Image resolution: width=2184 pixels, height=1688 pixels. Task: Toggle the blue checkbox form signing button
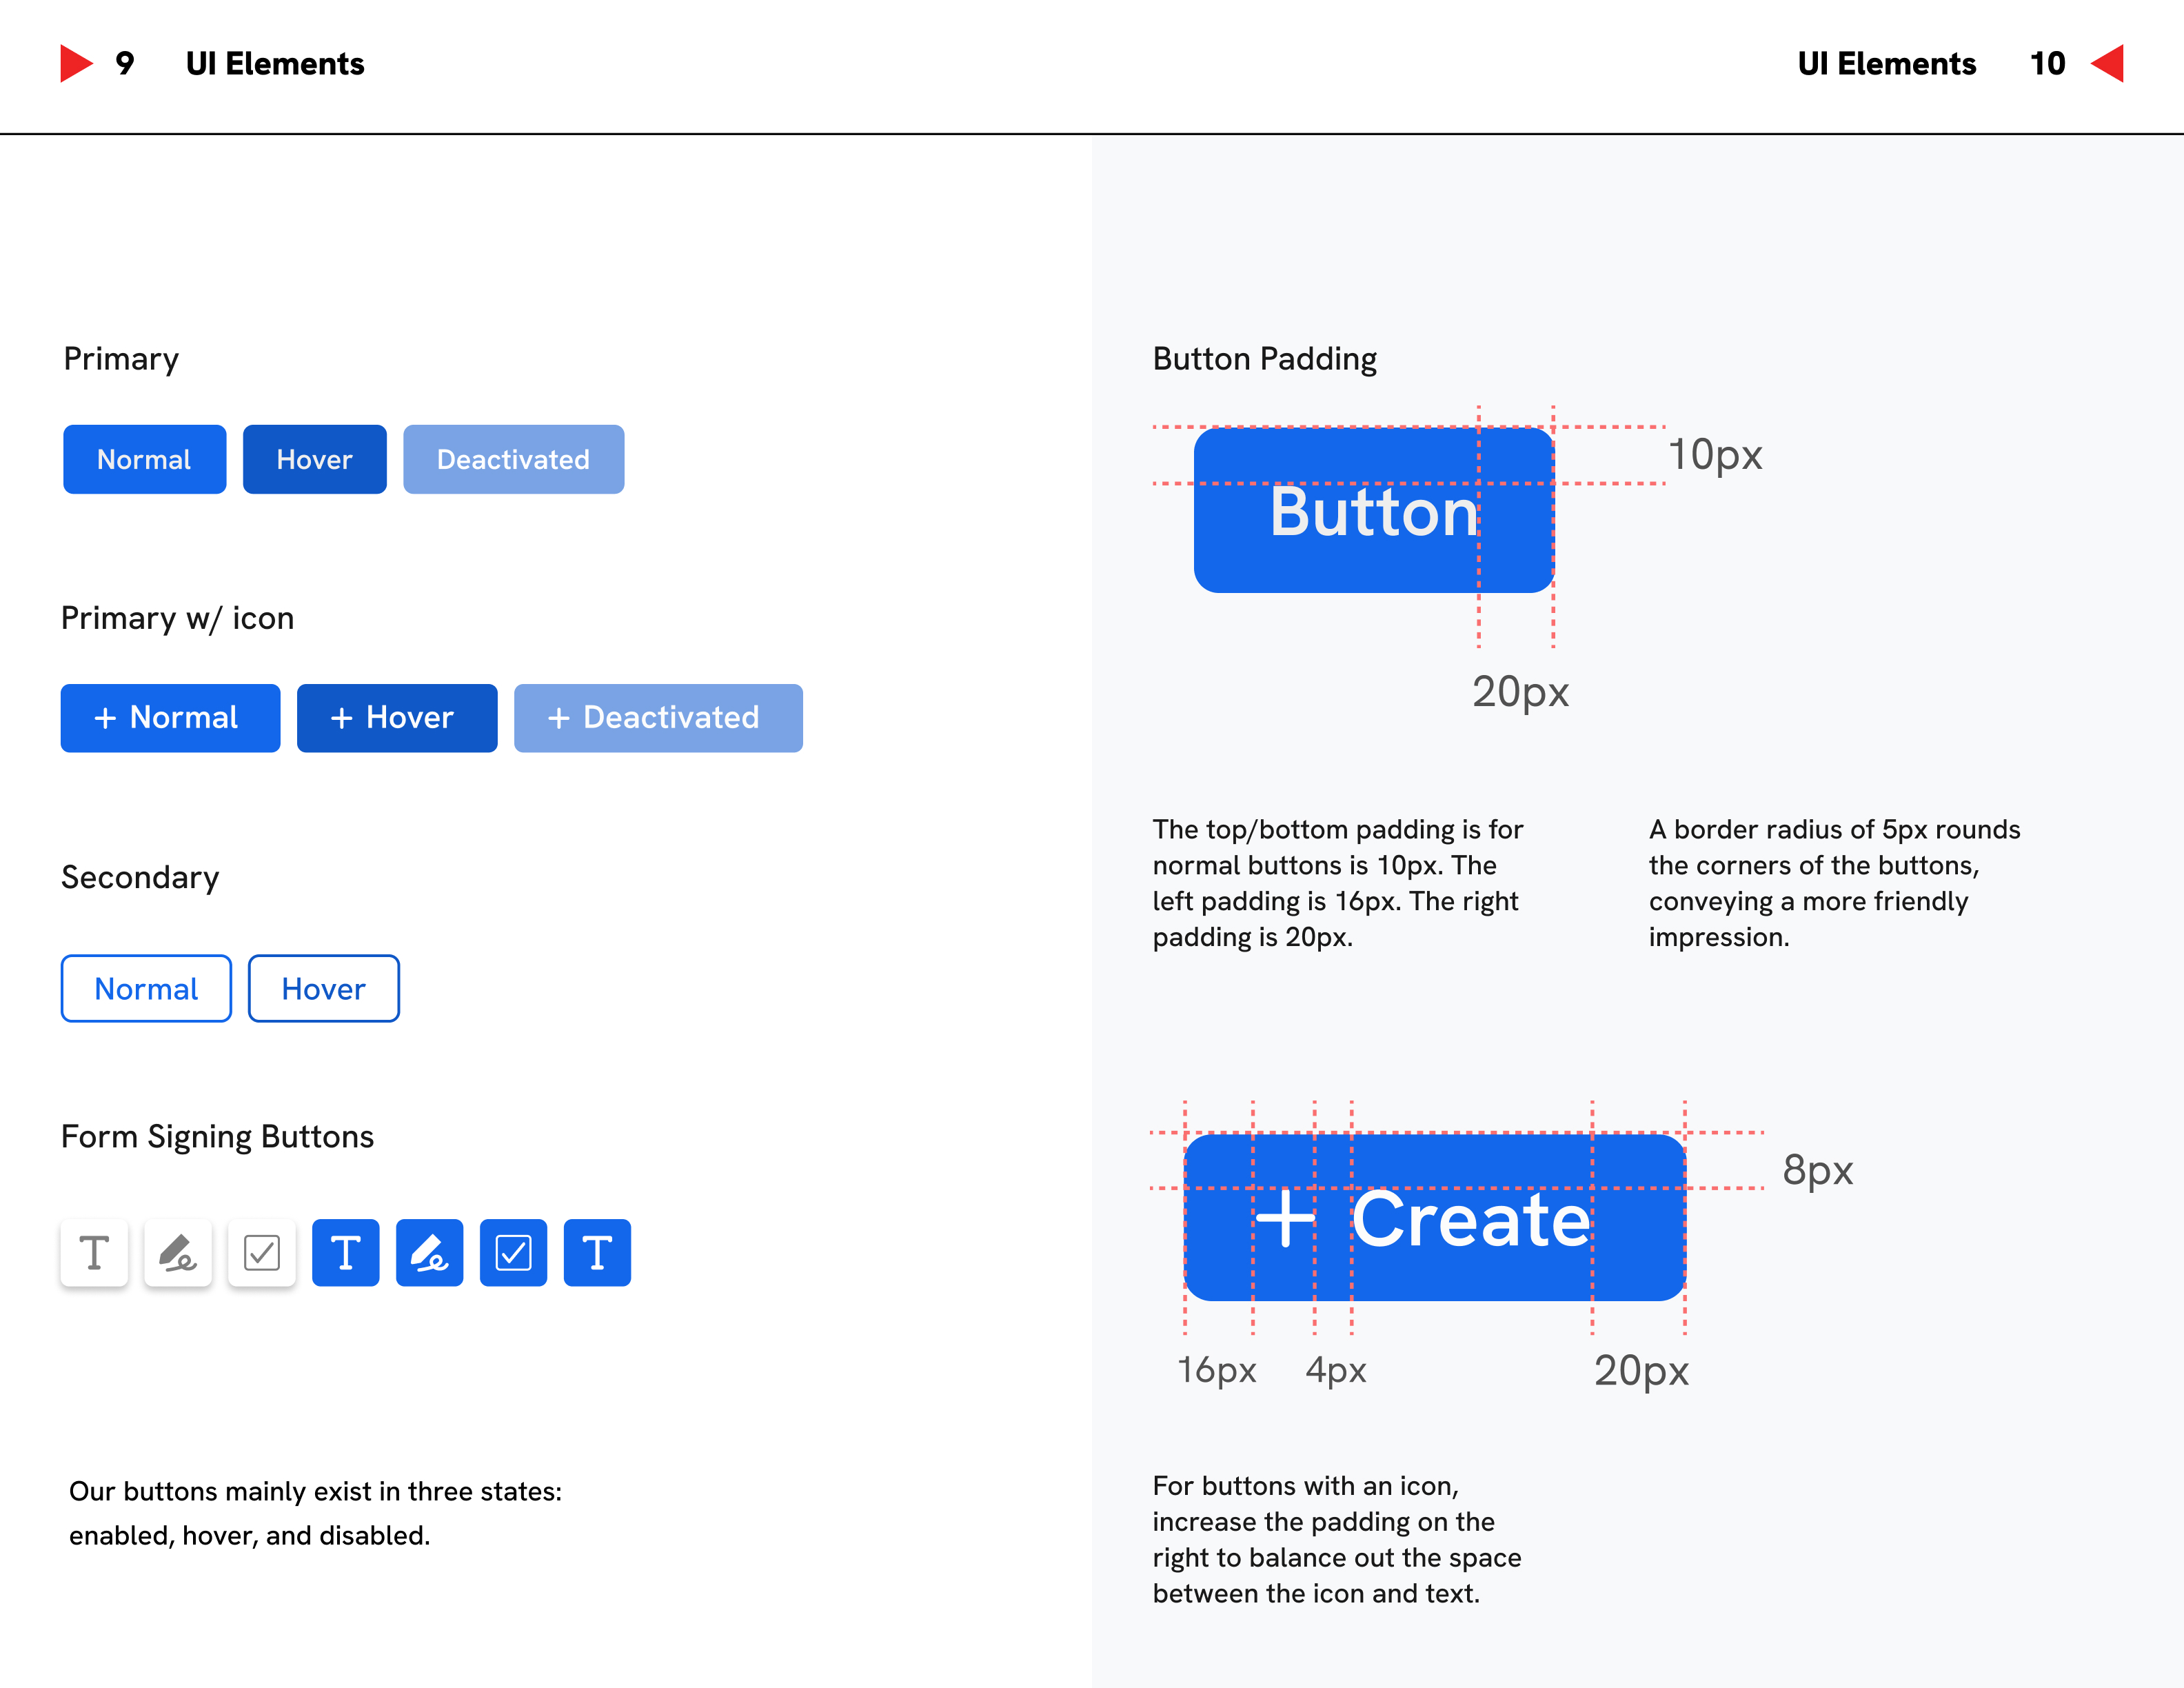pos(513,1252)
